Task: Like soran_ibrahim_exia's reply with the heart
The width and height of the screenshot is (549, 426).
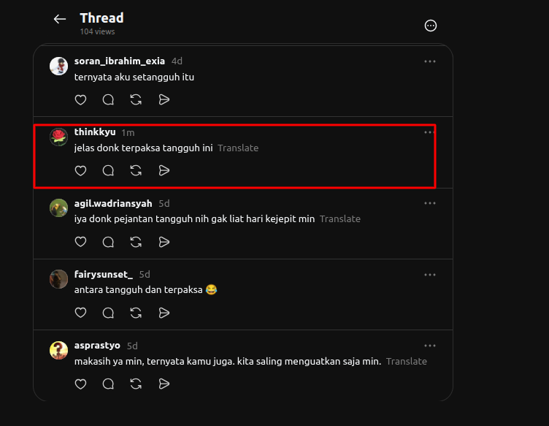Action: (x=80, y=100)
